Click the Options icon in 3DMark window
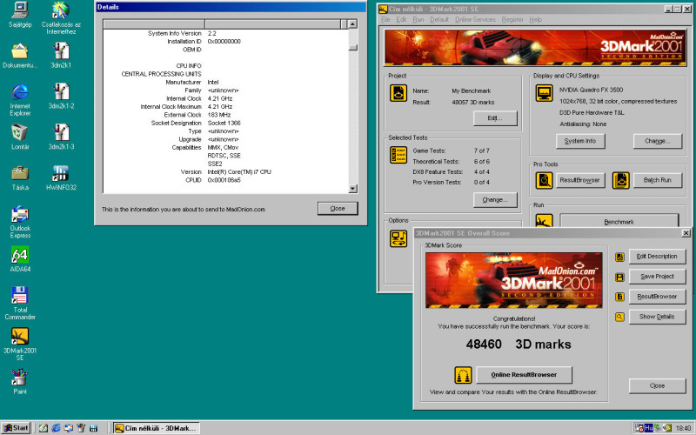This screenshot has width=696, height=435. coord(398,238)
